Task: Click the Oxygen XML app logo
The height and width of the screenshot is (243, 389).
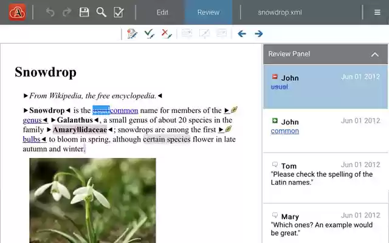Action: click(17, 12)
